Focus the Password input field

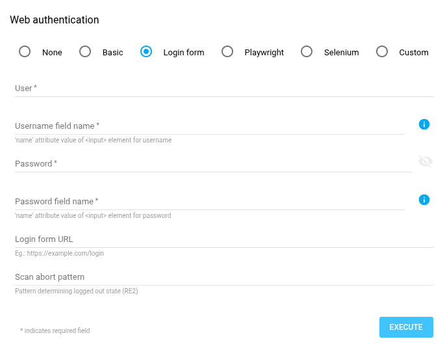[x=213, y=164]
